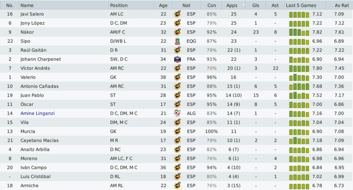Click the Spain badge in Armiche's row

coord(177,186)
